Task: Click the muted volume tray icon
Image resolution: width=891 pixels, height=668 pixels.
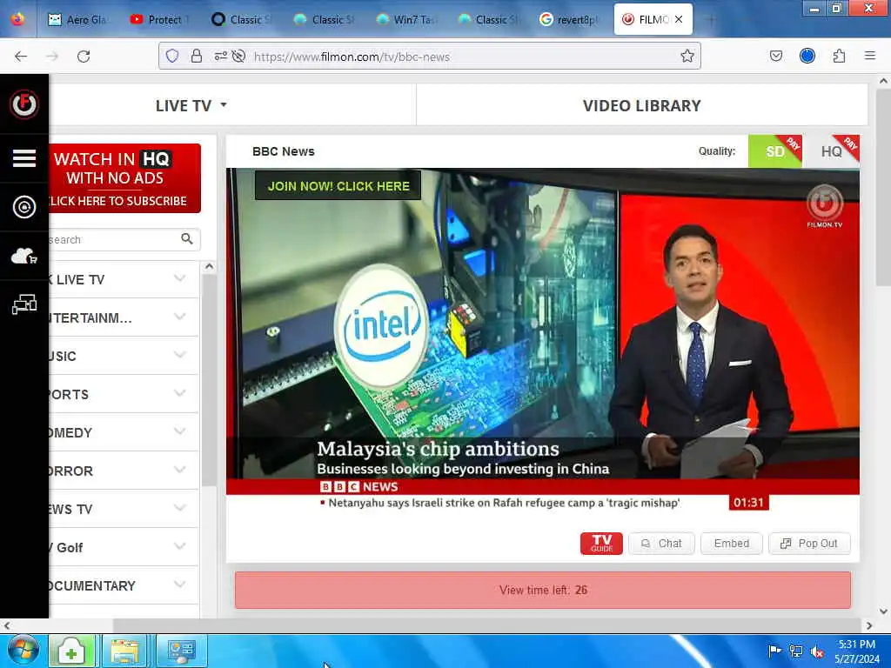Action: 818,651
